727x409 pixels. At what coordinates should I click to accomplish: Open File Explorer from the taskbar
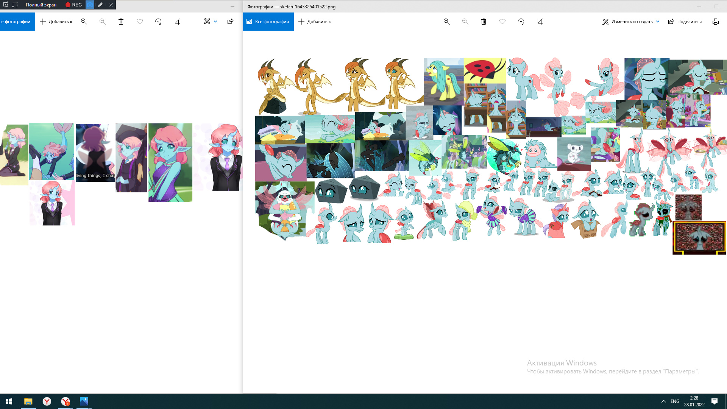(28, 401)
